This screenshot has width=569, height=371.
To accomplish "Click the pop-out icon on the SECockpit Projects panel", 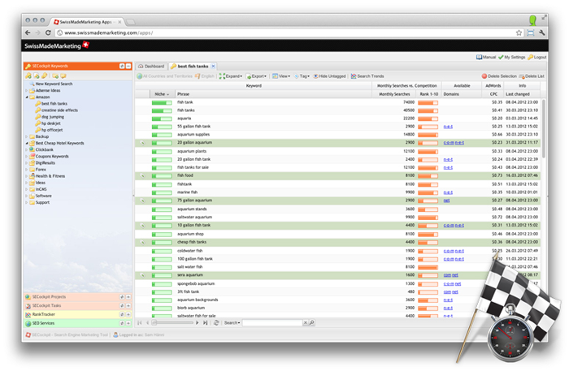I will click(122, 297).
